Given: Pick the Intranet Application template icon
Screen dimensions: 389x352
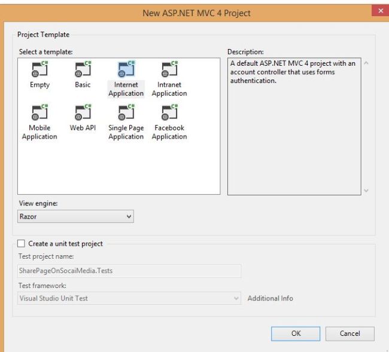Looking at the screenshot, I should click(x=169, y=70).
